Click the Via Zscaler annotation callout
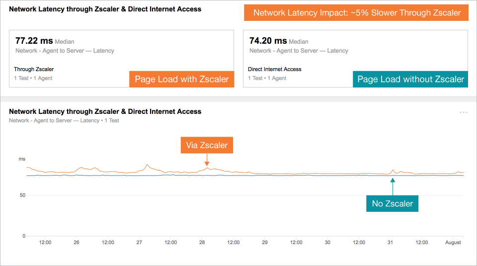Screen dimensions: 477x266 pyautogui.click(x=207, y=145)
